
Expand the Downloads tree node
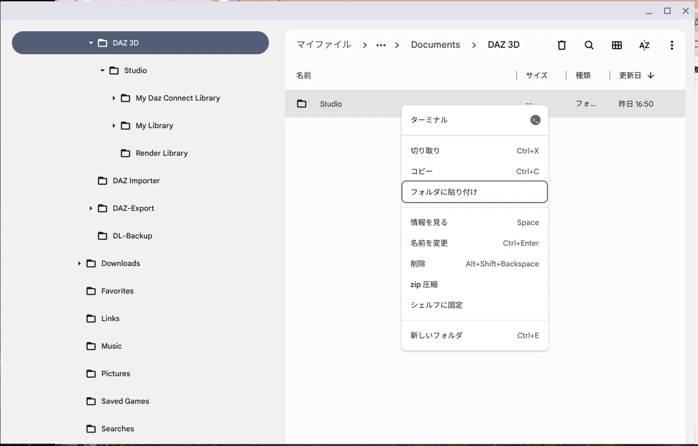[79, 264]
